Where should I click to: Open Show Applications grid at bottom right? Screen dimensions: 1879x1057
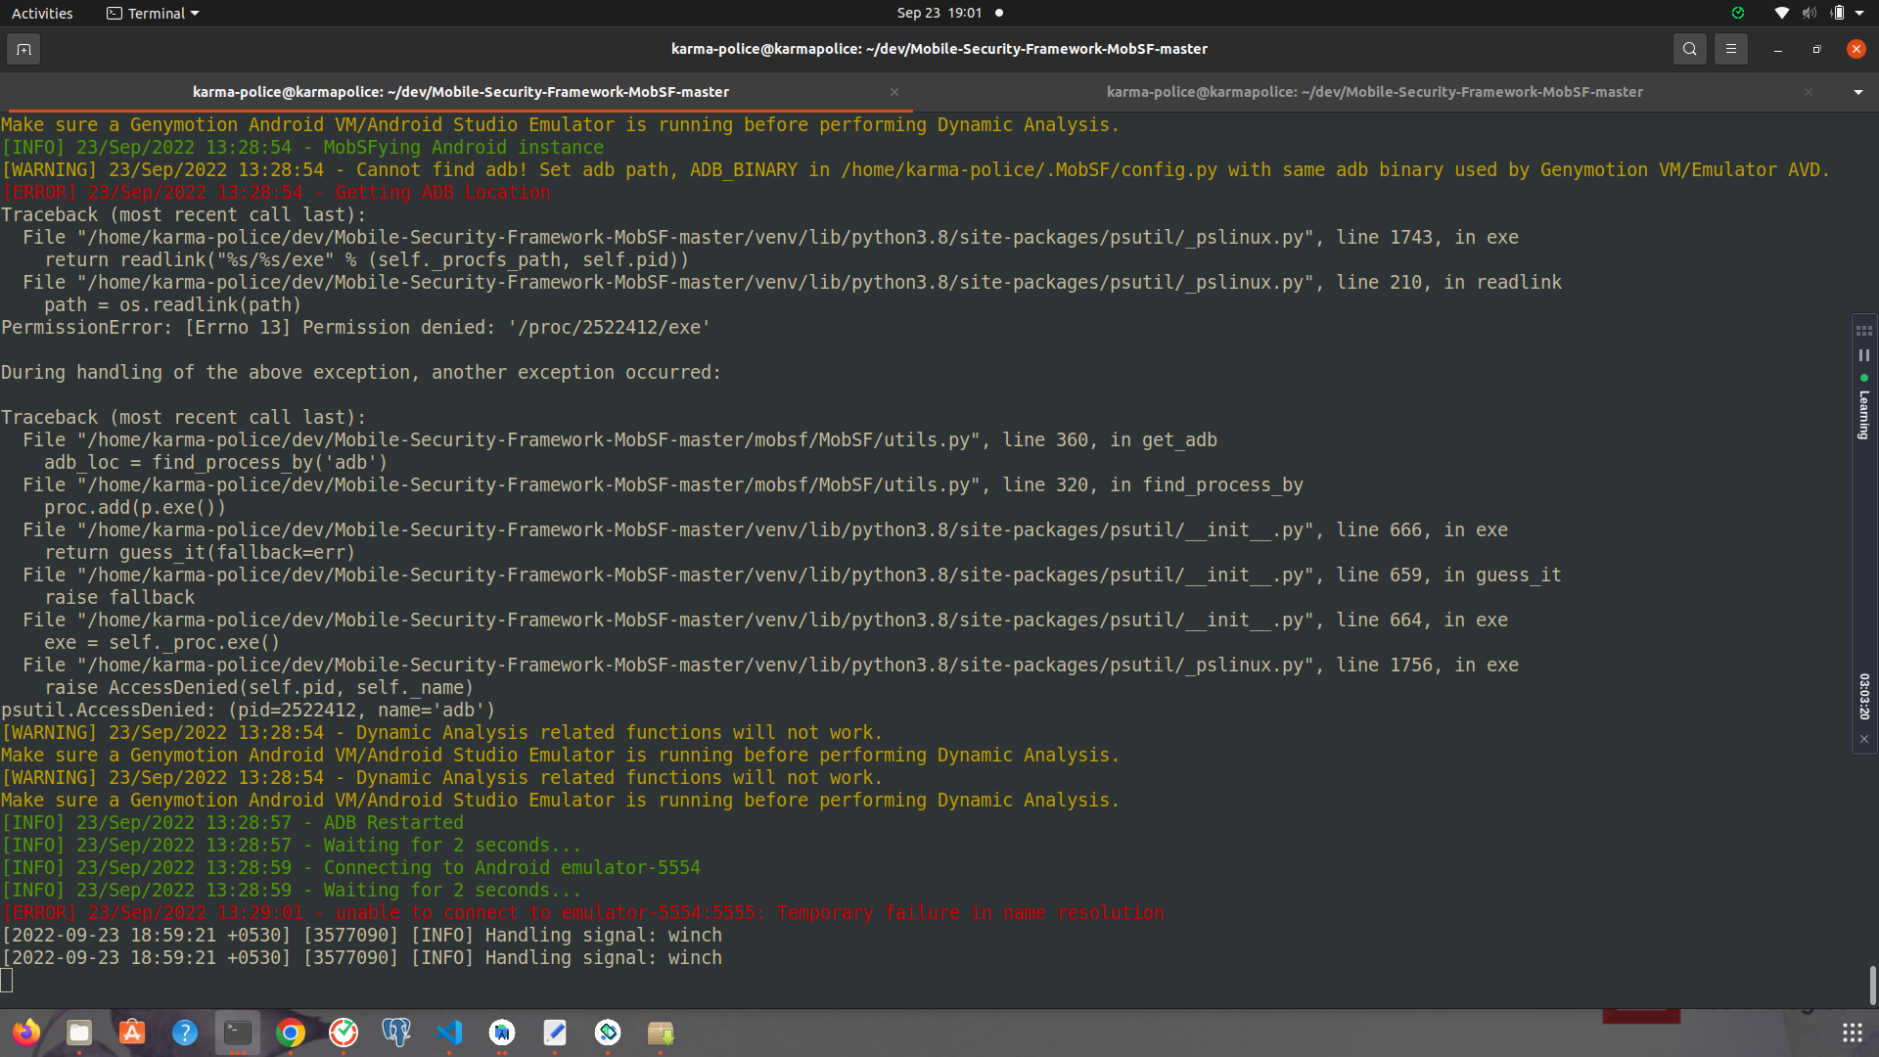click(x=1853, y=1031)
